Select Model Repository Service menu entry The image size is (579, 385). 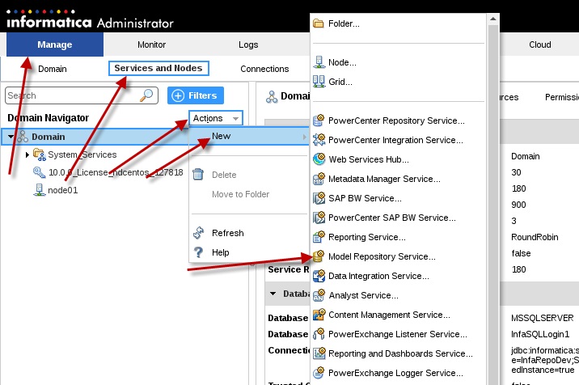point(382,256)
